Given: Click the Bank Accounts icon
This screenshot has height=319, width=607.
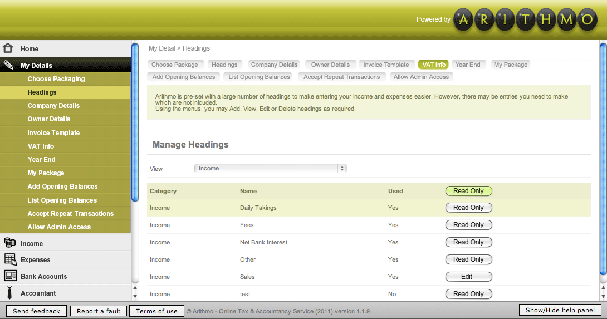Looking at the screenshot, I should [10, 276].
